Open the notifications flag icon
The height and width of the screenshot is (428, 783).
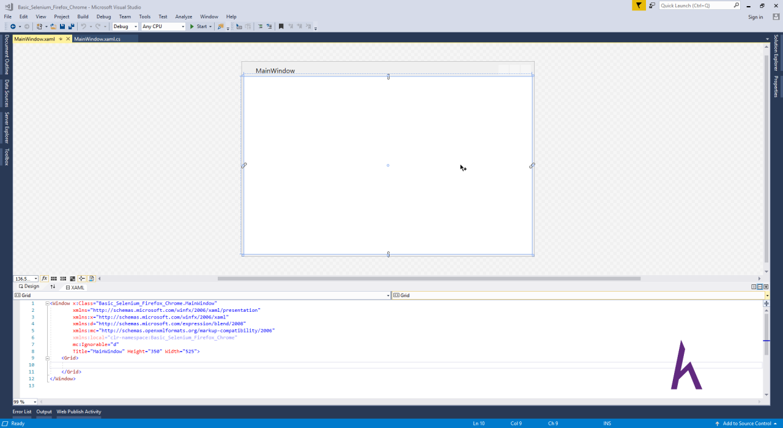point(639,6)
